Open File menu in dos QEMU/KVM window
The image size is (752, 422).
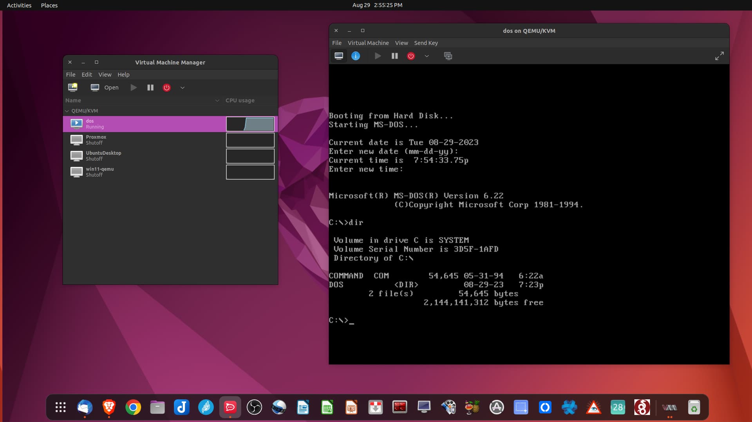[x=337, y=43]
